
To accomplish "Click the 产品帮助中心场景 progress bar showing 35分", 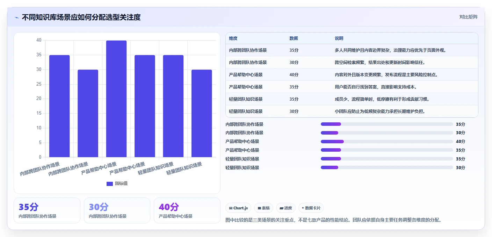I will tap(387, 150).
